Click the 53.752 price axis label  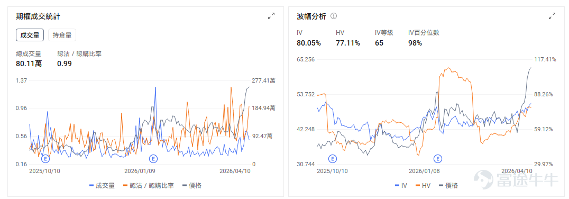tap(306, 94)
